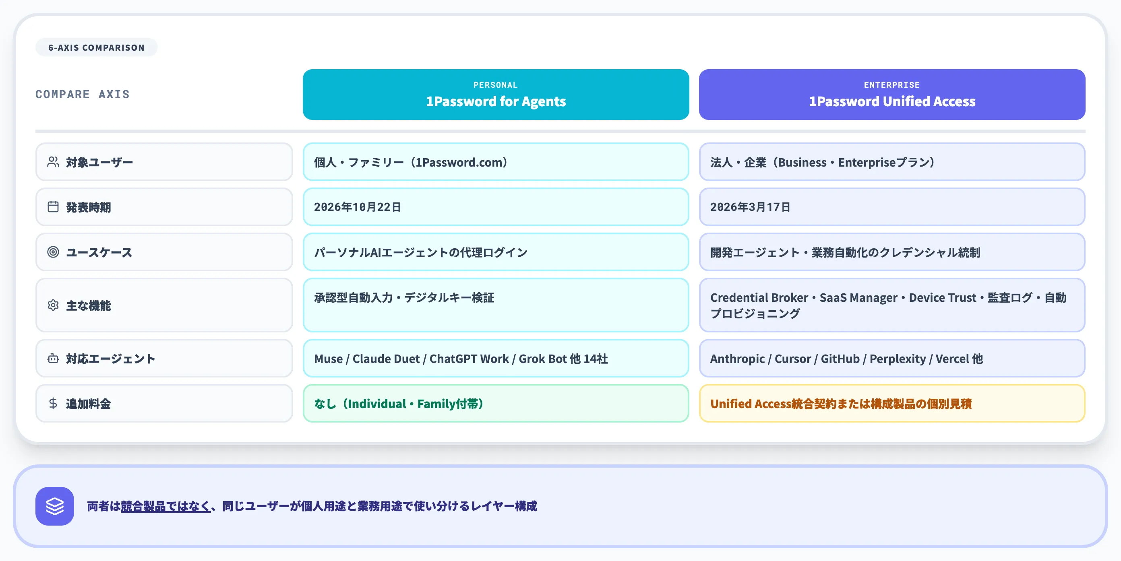The width and height of the screenshot is (1121, 561).
Task: Click the PERSONAL label above 1Password for Agents
Action: click(496, 85)
